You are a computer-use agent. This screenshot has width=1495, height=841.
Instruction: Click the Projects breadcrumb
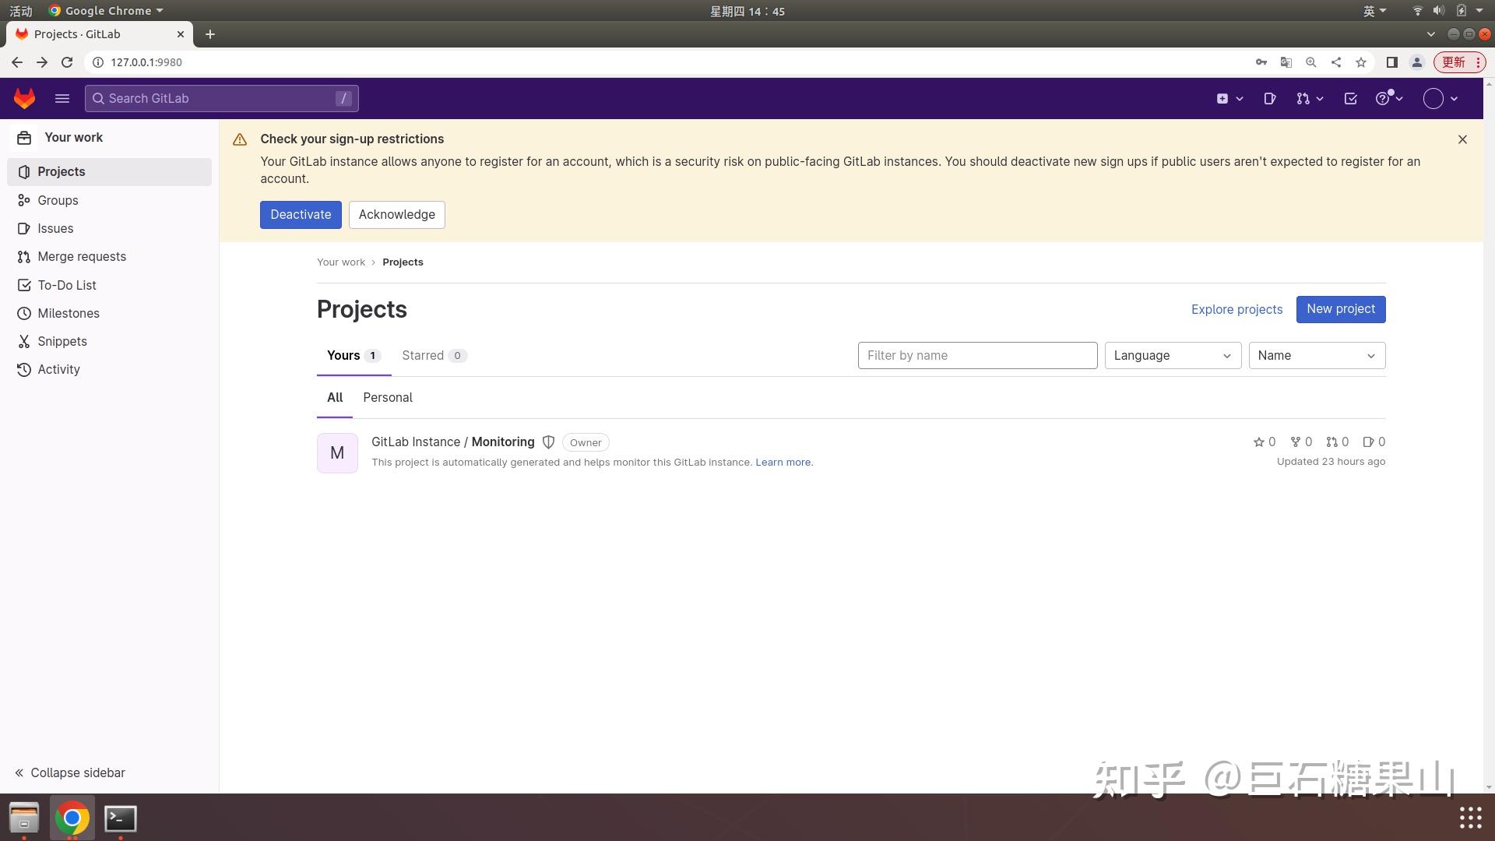(403, 262)
